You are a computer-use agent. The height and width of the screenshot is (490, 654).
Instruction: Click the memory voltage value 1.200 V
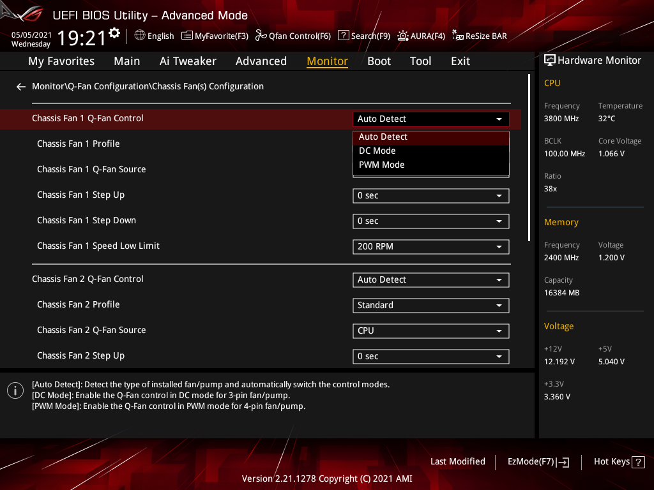click(x=611, y=258)
